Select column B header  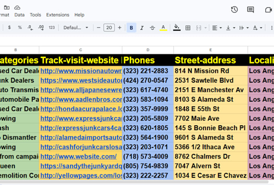point(19,50)
